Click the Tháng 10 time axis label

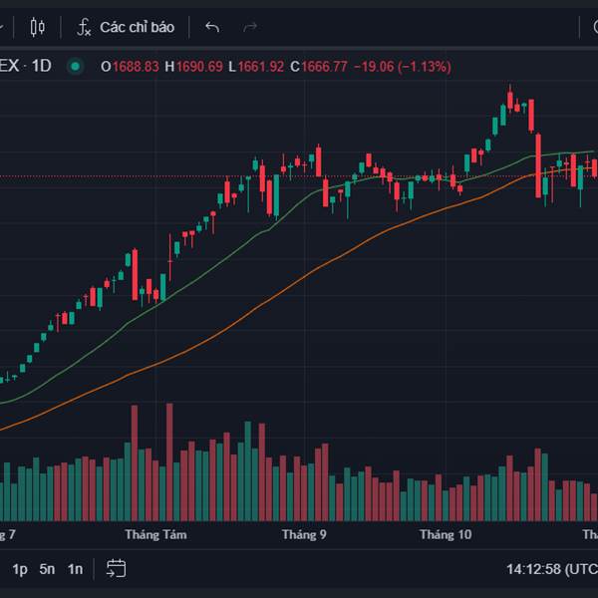(x=446, y=535)
